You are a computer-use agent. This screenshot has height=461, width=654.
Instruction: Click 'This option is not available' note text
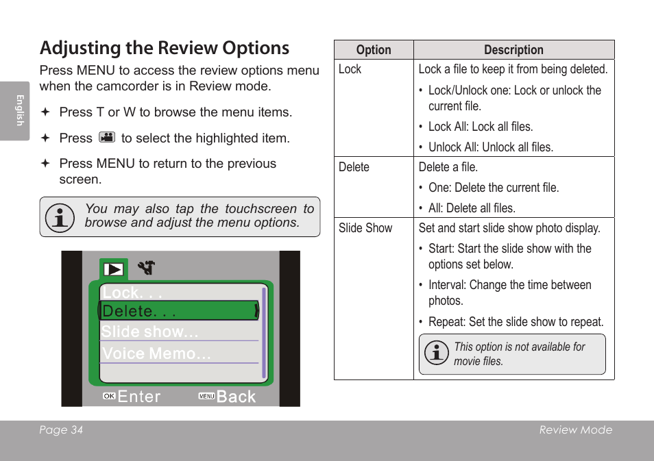(x=519, y=354)
